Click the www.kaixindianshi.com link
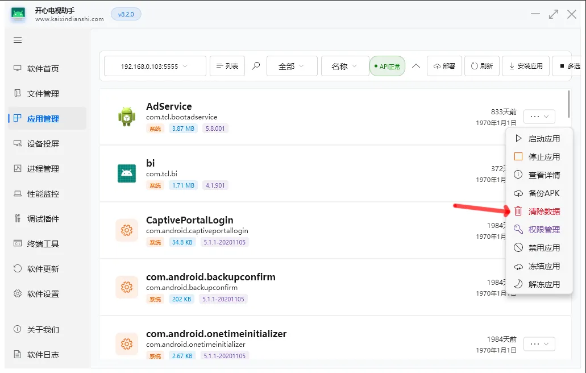This screenshot has width=586, height=373. pos(69,19)
